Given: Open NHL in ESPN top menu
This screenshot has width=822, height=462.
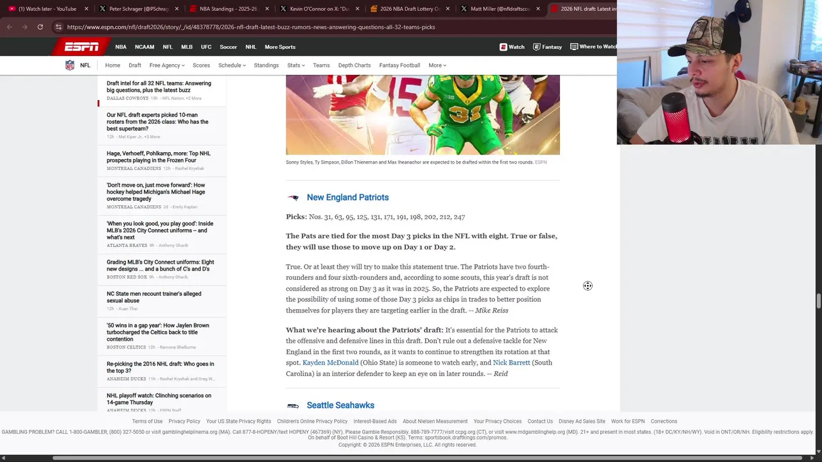Looking at the screenshot, I should tap(250, 47).
